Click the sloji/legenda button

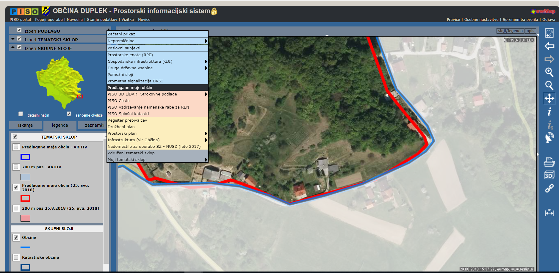510,31
